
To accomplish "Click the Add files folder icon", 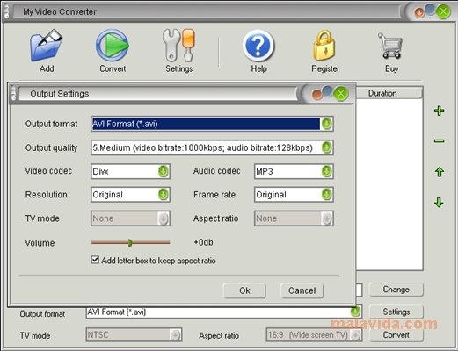I will click(47, 45).
